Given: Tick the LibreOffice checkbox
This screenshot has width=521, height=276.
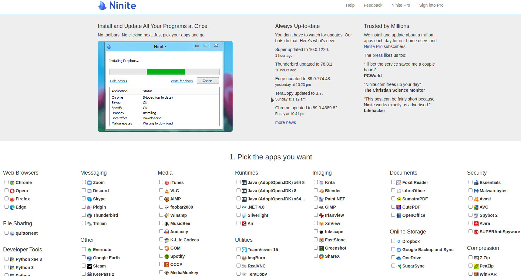Looking at the screenshot, I should 393,190.
